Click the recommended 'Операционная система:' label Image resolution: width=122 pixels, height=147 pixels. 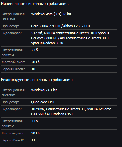pyautogui.click(x=13, y=92)
